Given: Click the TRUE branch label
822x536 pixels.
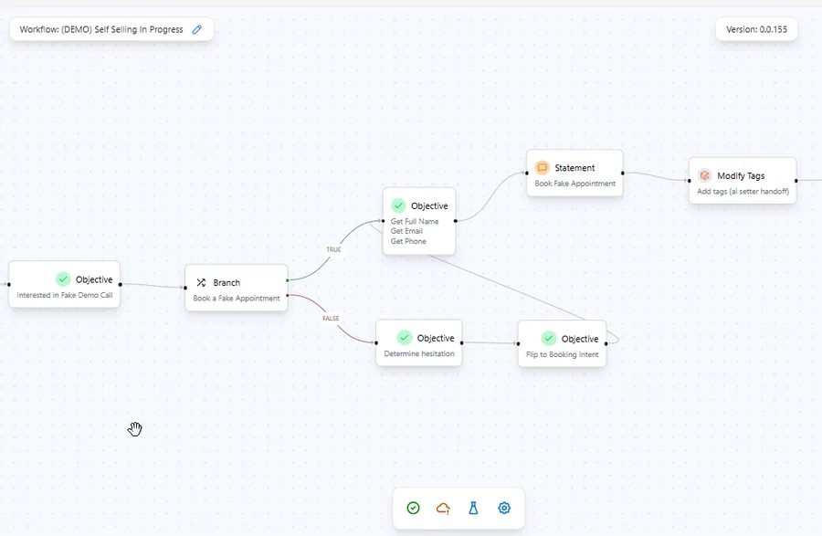Looking at the screenshot, I should tap(333, 249).
